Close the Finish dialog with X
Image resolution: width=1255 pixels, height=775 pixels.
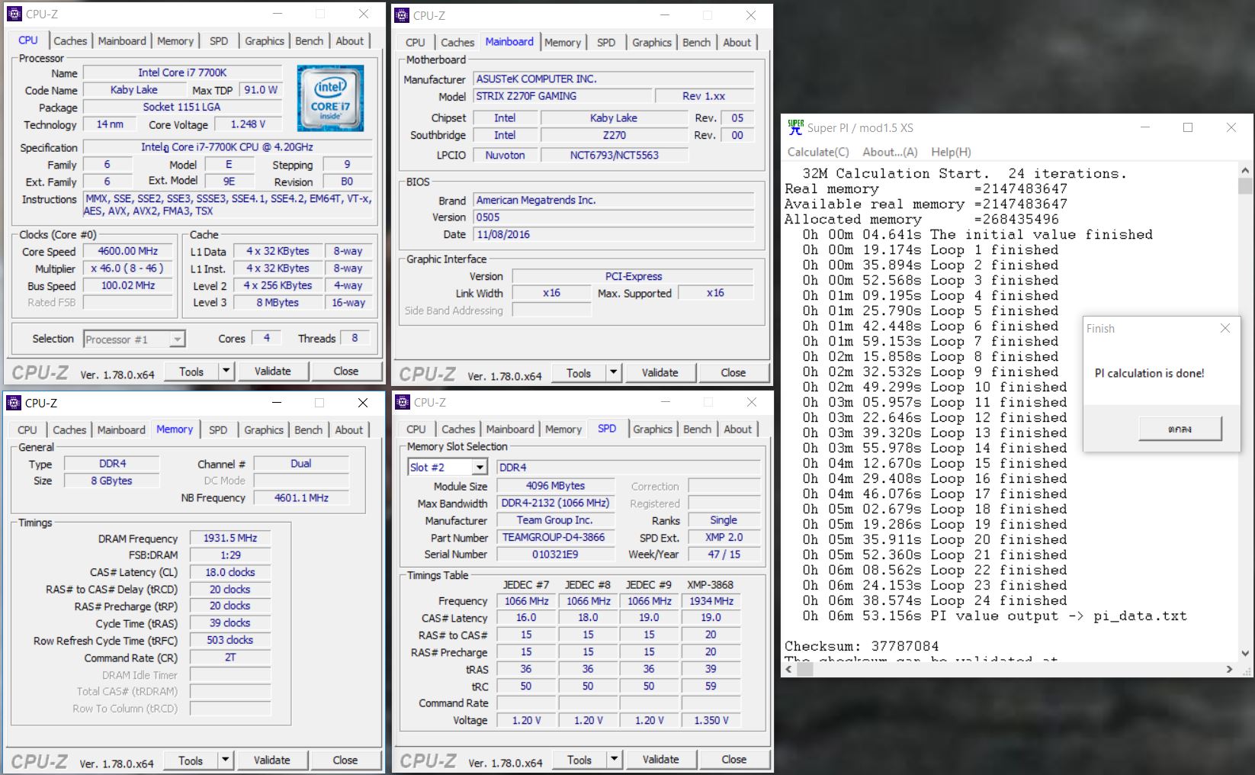(x=1225, y=329)
